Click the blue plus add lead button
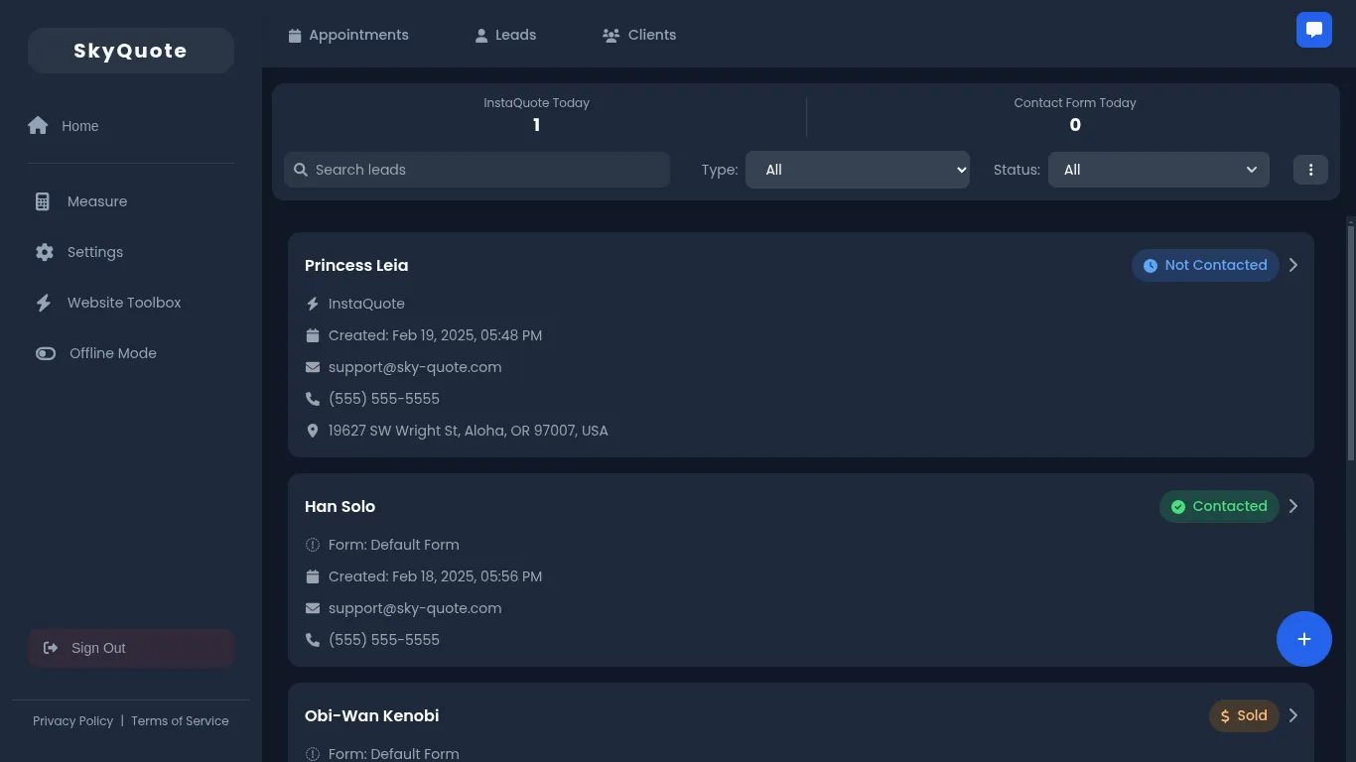This screenshot has width=1356, height=762. pyautogui.click(x=1304, y=639)
